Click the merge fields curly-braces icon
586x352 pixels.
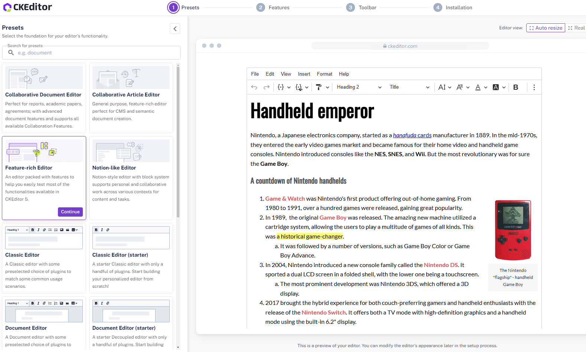click(x=281, y=87)
